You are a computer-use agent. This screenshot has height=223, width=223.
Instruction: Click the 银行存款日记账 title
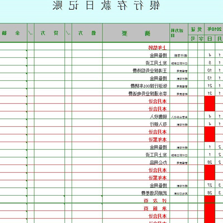tap(110, 6)
